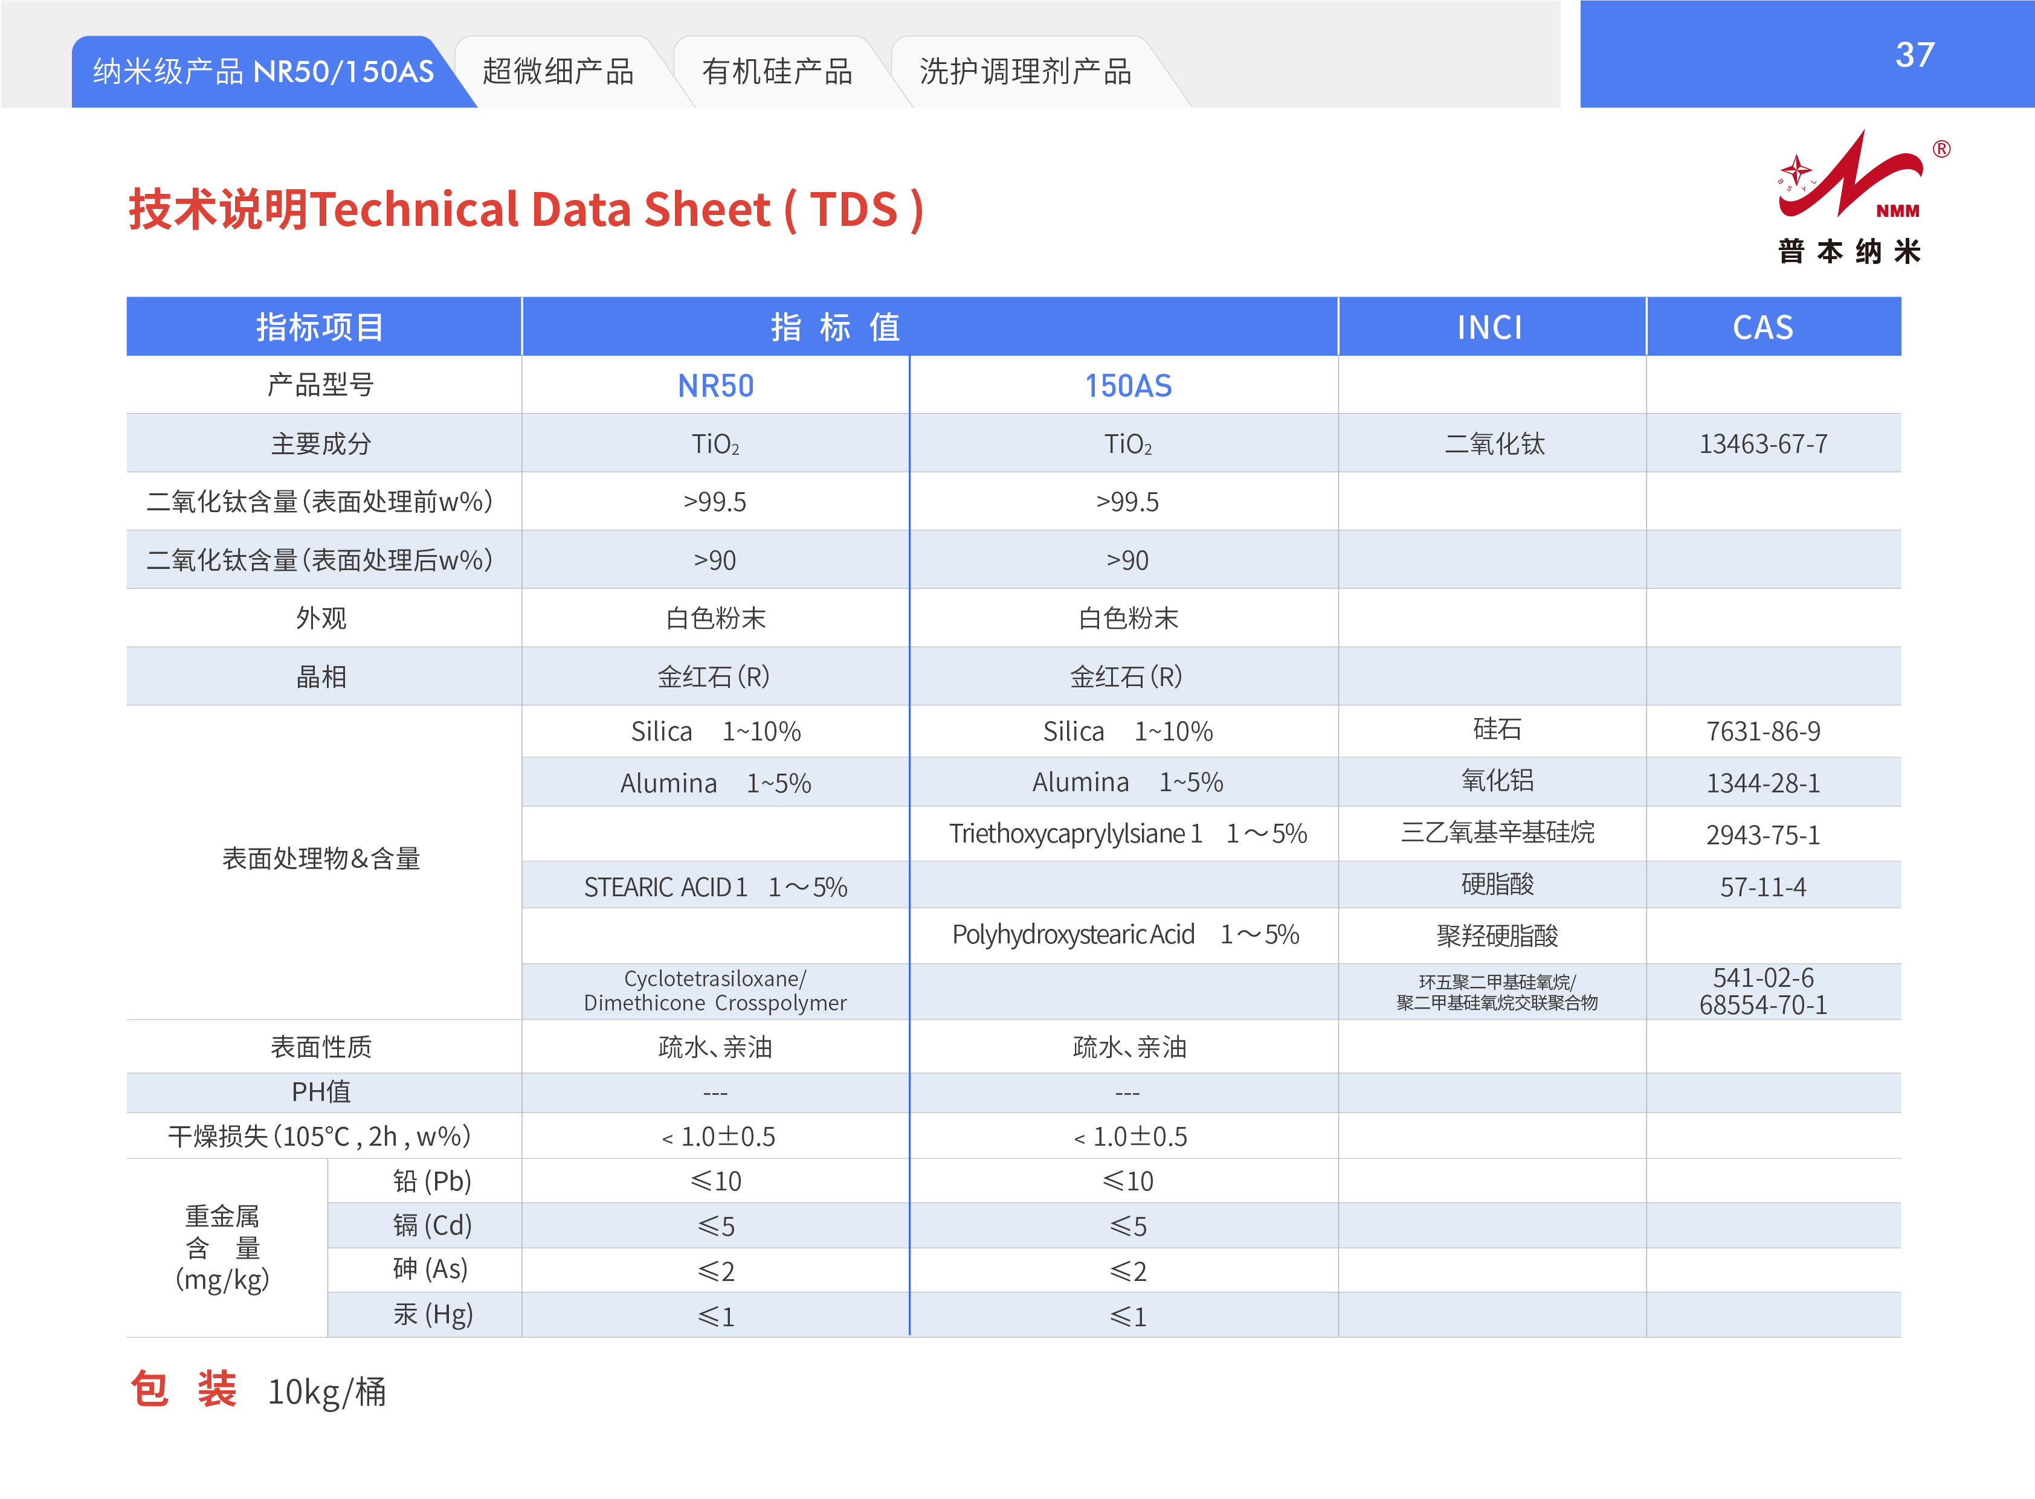This screenshot has height=1499, width=2035.
Task: Click the 包装 packaging label
Action: [183, 1389]
